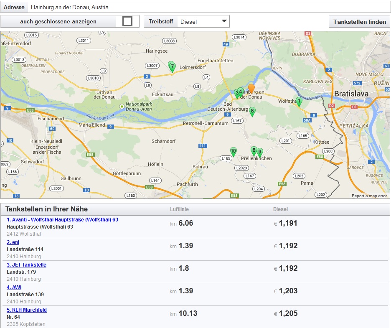Click the Tankstellen finden button

(x=359, y=22)
